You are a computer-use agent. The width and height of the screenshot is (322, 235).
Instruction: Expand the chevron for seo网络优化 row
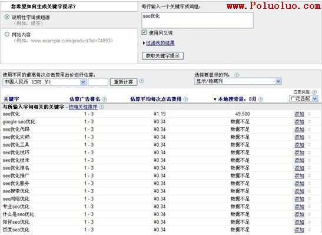pos(309,199)
